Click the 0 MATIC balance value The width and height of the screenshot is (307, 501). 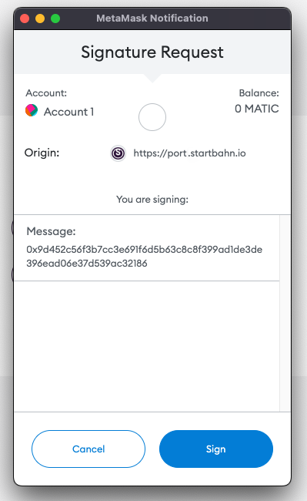pos(257,109)
